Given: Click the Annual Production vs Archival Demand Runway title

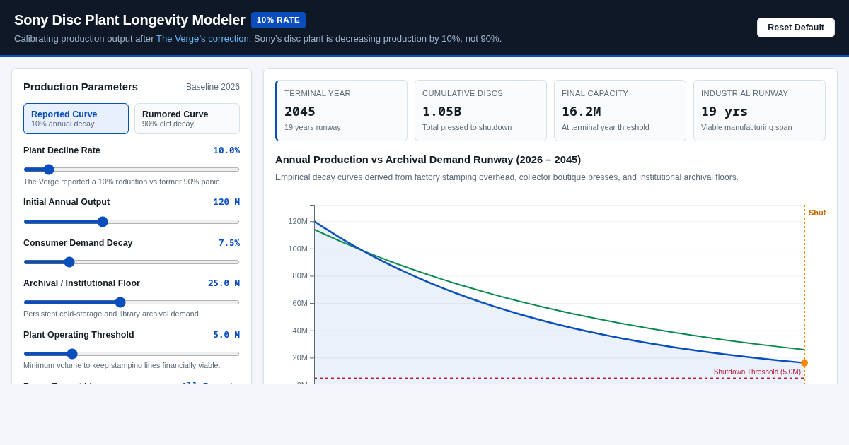Looking at the screenshot, I should (428, 160).
